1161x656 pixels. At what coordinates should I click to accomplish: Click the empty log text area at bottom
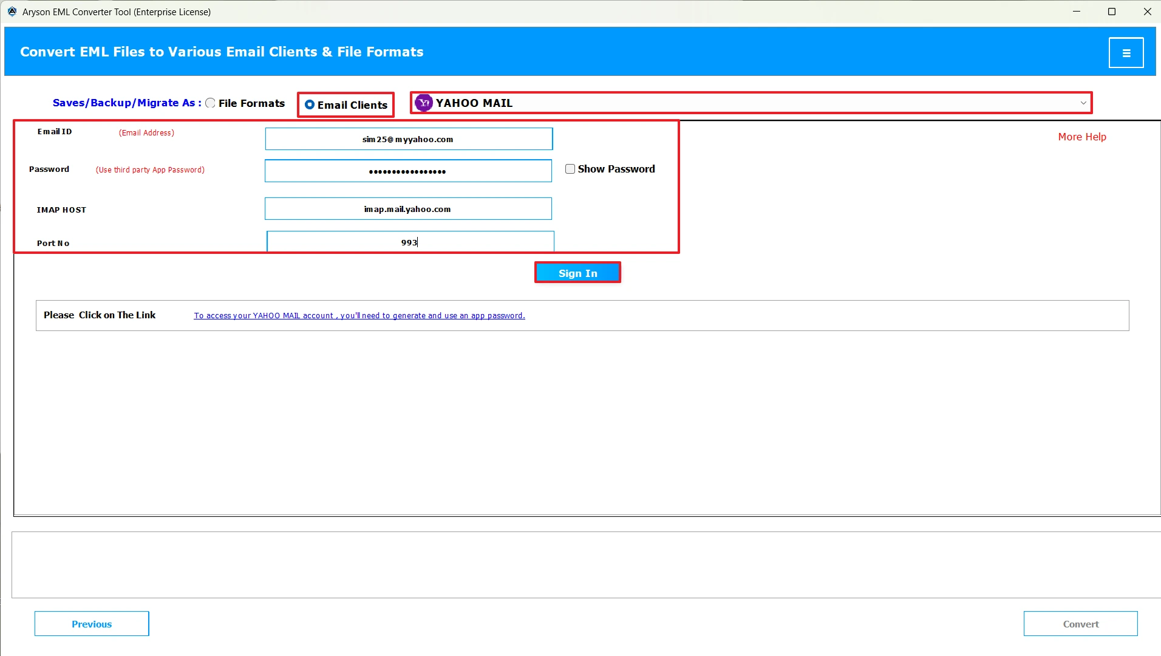[586, 565]
